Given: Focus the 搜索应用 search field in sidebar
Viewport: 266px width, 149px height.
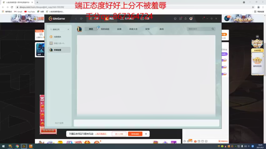Looking at the screenshot, I should 58,29.
